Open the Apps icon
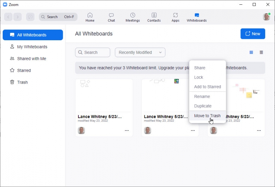Viewport: 275px width, 187px height. (x=175, y=15)
